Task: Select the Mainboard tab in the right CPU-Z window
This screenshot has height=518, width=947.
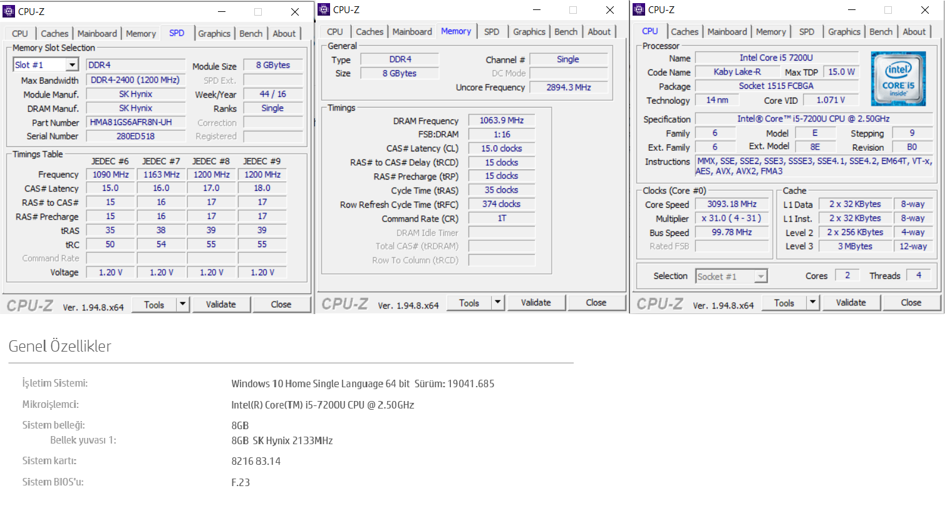Action: coord(727,32)
